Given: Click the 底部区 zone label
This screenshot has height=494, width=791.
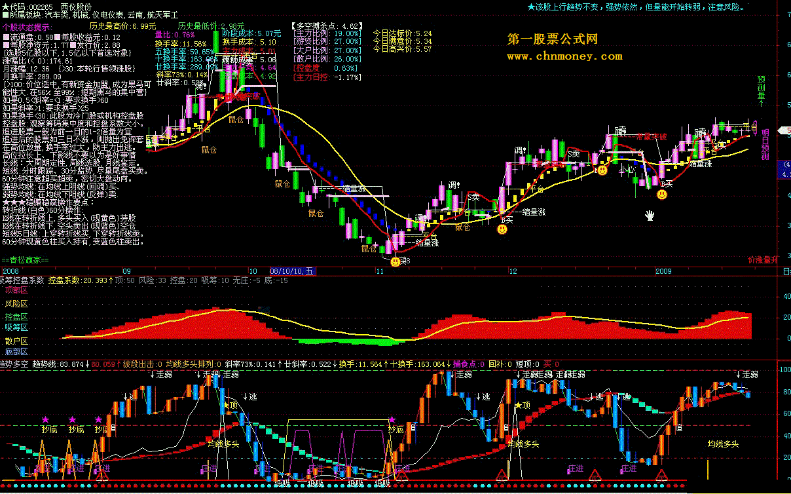Looking at the screenshot, I should [x=16, y=352].
